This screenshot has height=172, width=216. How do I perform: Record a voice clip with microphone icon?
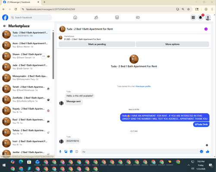(60, 151)
